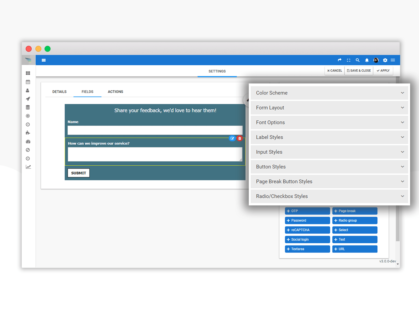Add a reCAPTCHA field

coord(307,230)
